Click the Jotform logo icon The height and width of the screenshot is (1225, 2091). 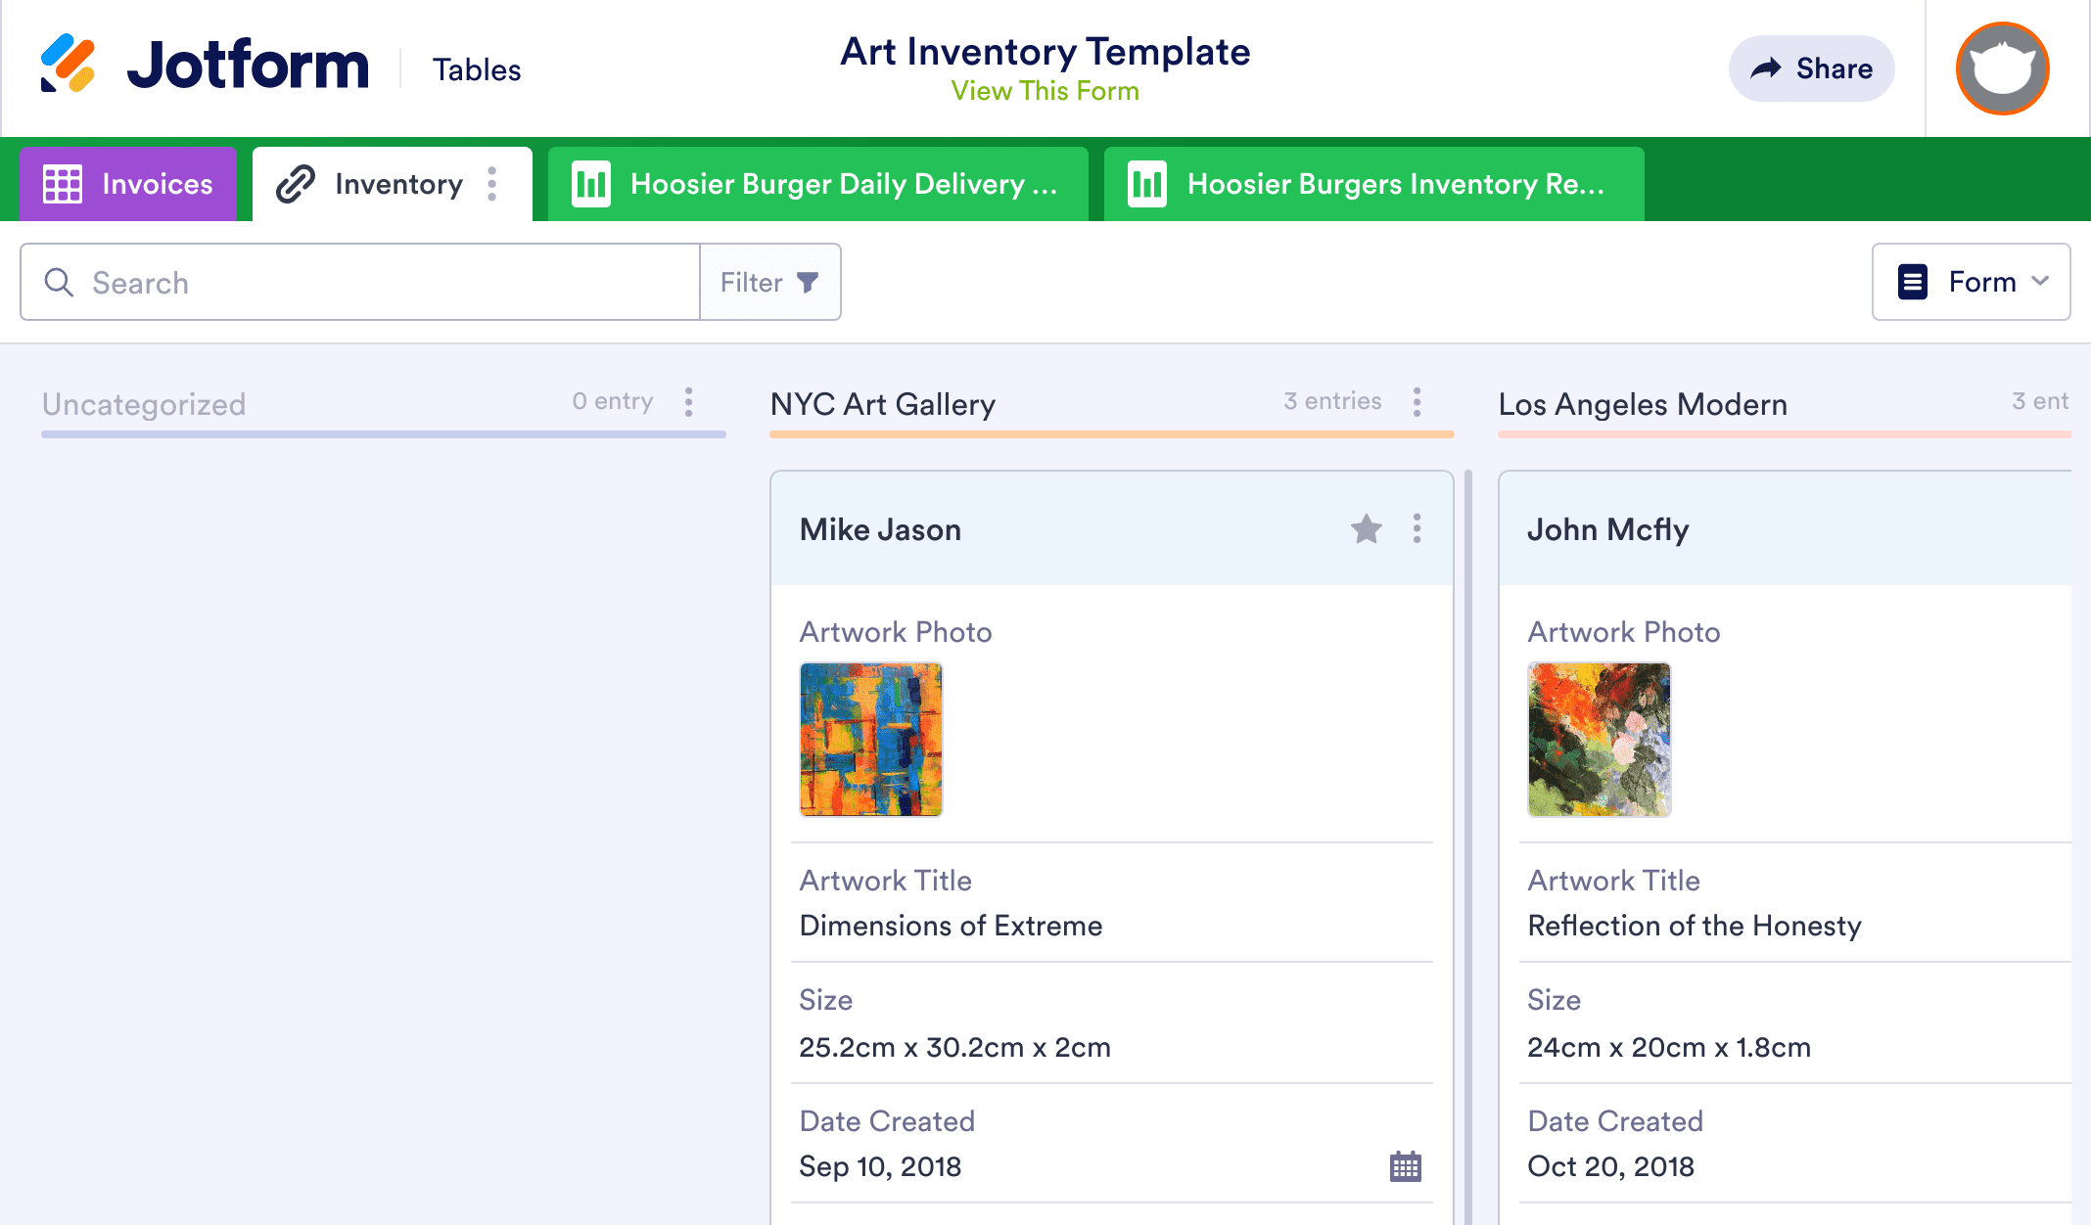point(68,65)
